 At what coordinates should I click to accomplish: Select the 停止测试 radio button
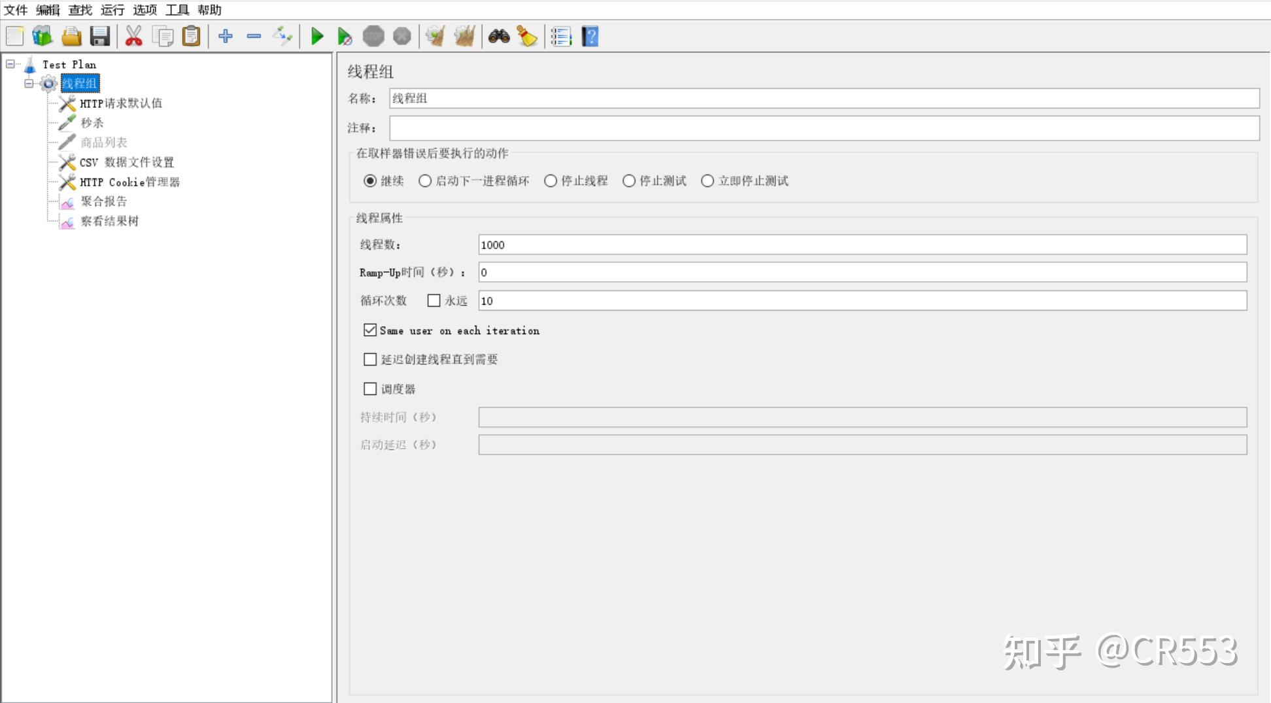click(x=629, y=181)
